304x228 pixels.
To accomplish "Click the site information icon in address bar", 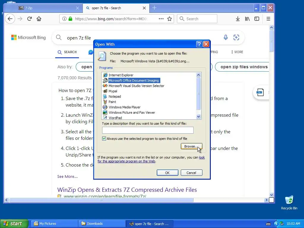I will point(64,19).
